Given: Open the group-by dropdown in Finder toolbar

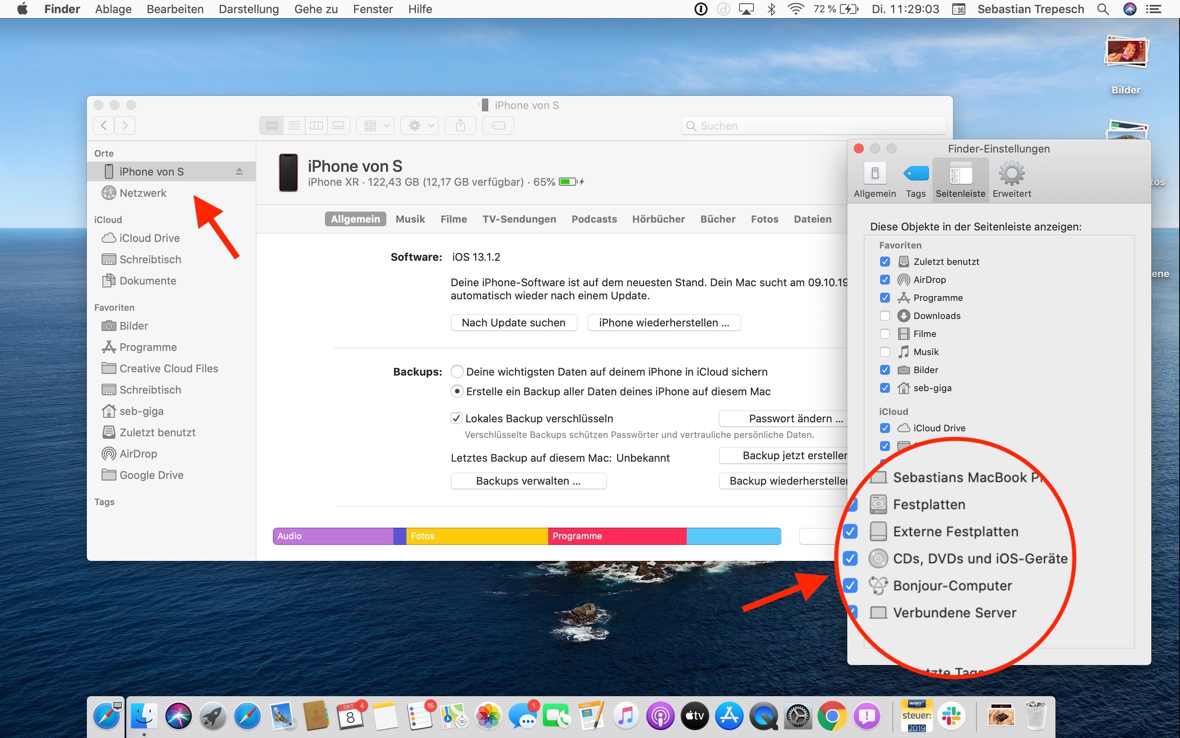Looking at the screenshot, I should tap(375, 125).
